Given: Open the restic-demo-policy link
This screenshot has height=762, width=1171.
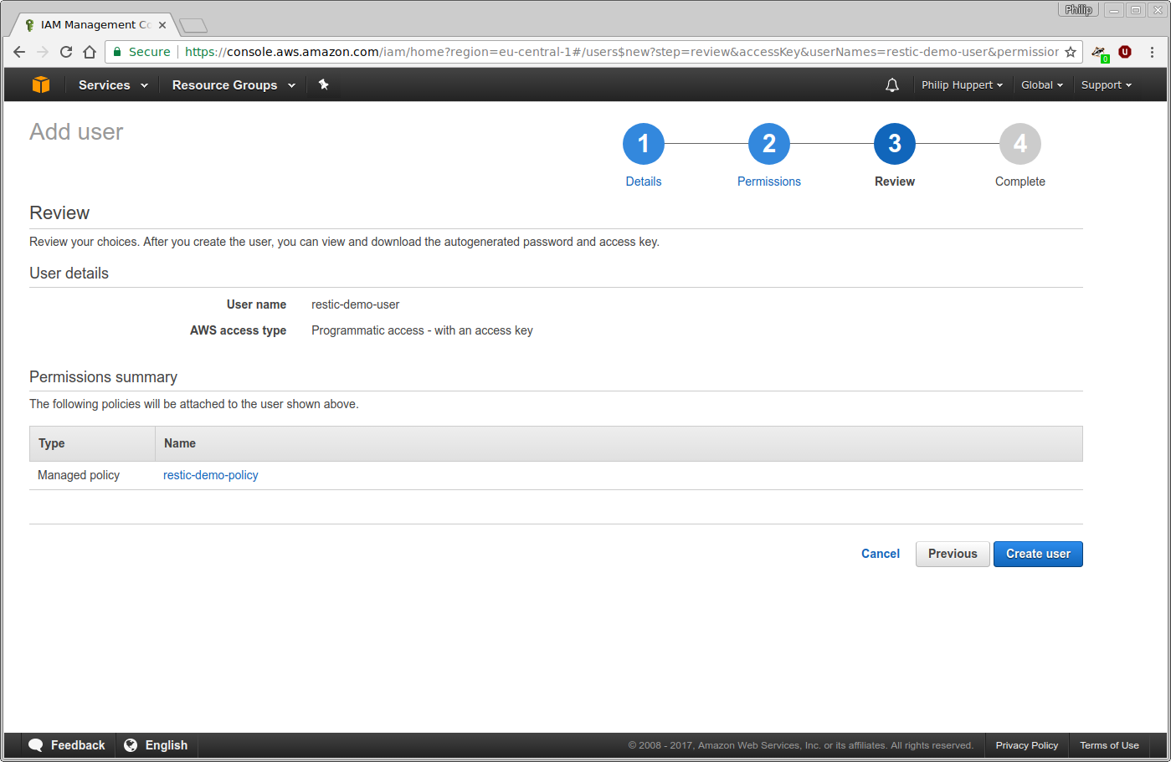Looking at the screenshot, I should pos(210,475).
